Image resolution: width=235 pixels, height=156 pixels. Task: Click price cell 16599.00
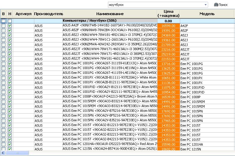pos(168,26)
